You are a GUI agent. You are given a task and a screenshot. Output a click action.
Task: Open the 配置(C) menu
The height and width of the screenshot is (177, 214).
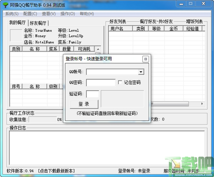coord(30,14)
